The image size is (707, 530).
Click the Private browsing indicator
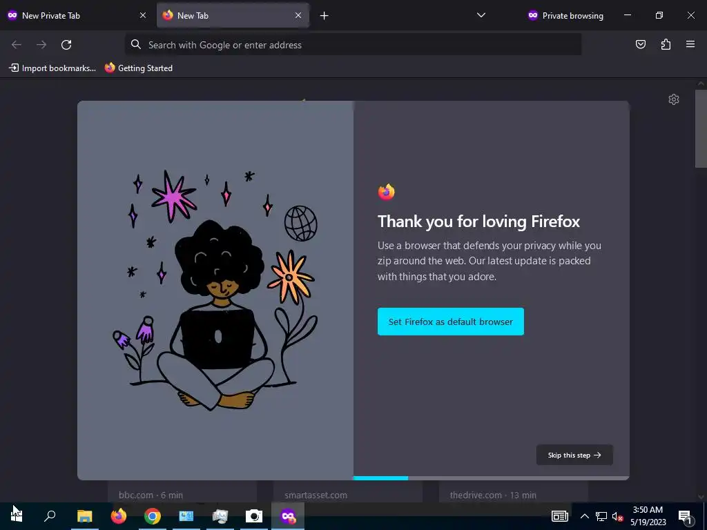565,16
